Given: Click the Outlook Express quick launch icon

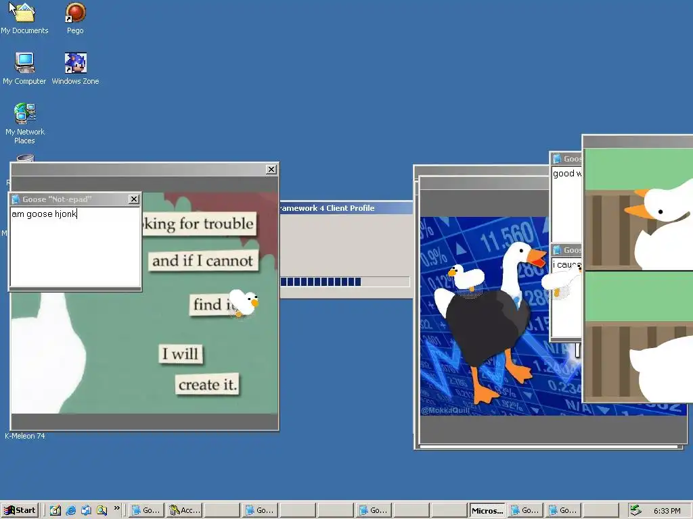Looking at the screenshot, I should point(86,510).
